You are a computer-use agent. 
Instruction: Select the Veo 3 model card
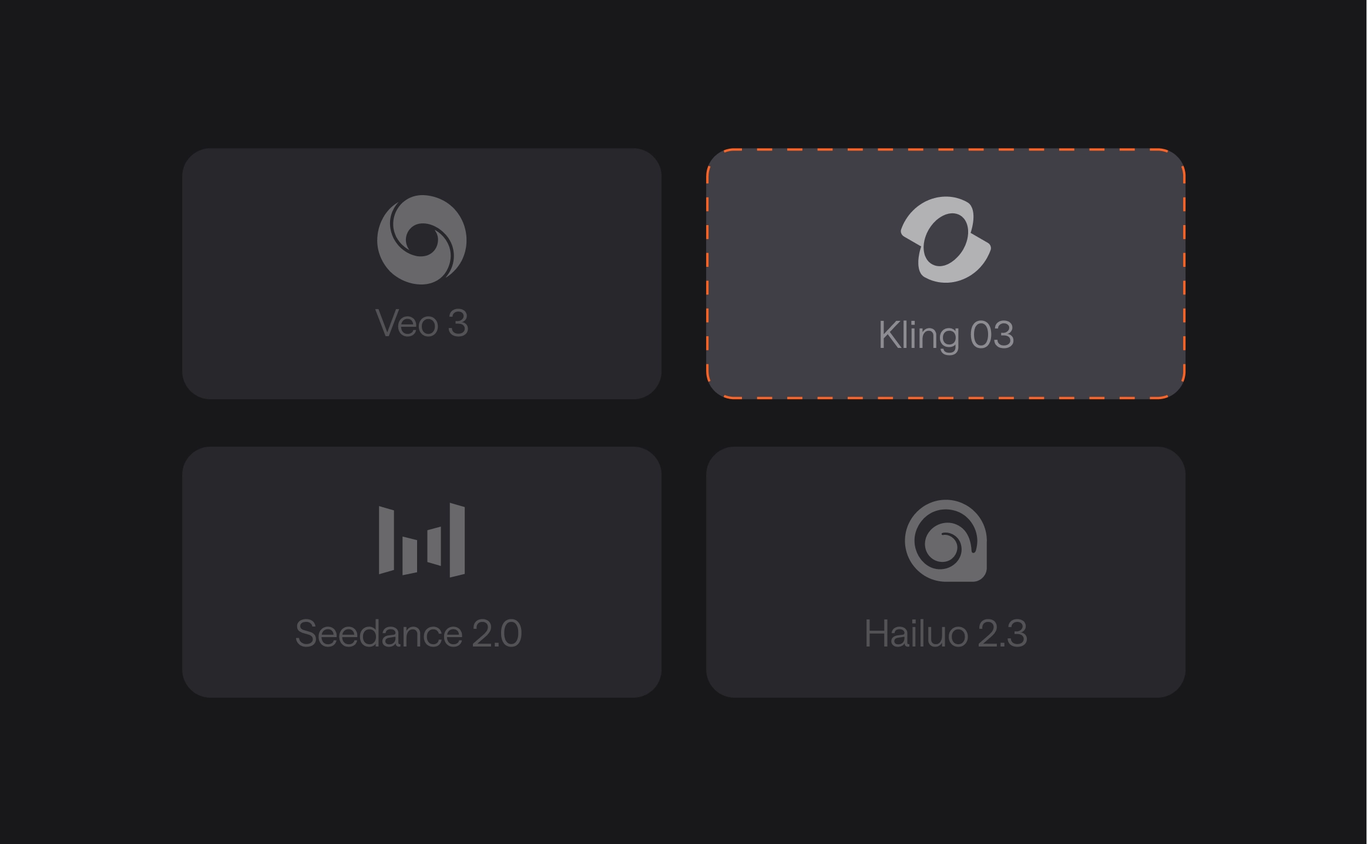(422, 274)
